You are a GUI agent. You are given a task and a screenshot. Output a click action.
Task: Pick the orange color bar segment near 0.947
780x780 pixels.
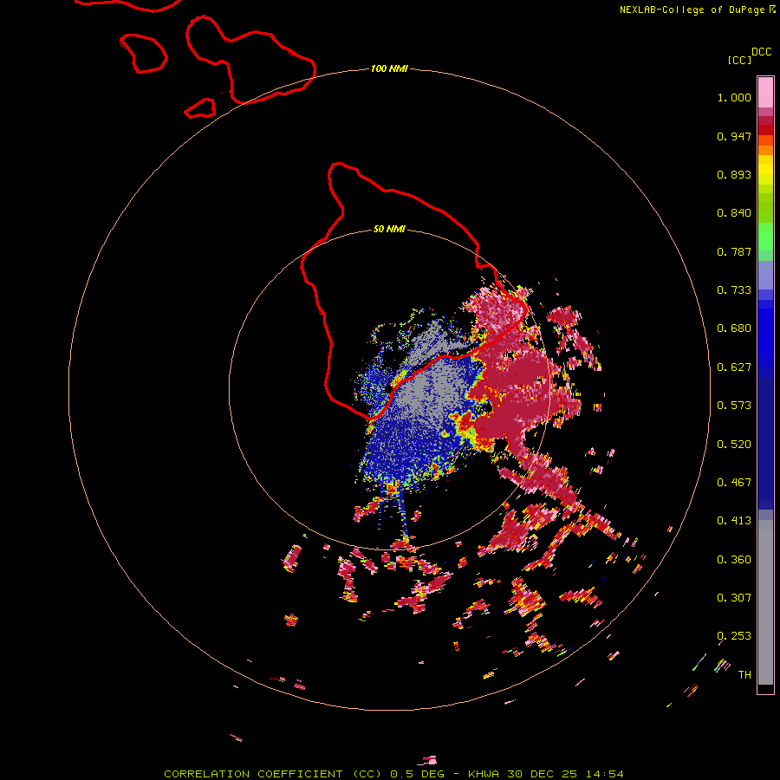point(765,140)
